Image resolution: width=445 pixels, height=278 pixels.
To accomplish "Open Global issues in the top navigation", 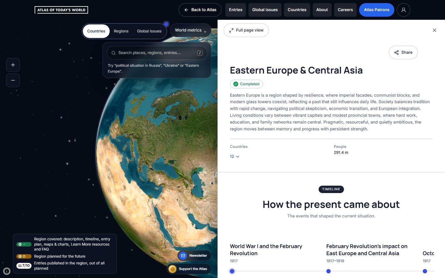I will click(x=265, y=10).
